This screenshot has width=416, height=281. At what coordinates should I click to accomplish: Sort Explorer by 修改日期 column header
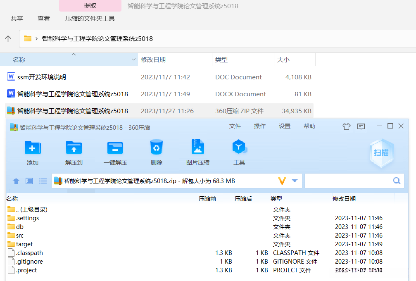pyautogui.click(x=175, y=60)
